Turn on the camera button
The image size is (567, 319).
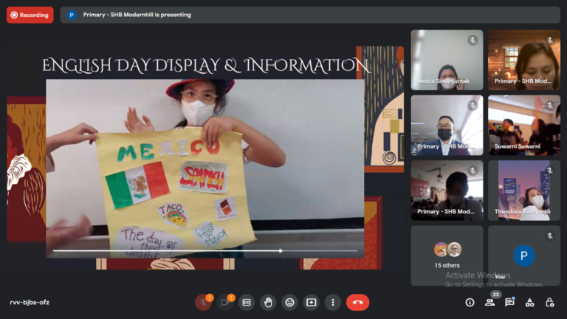224,303
